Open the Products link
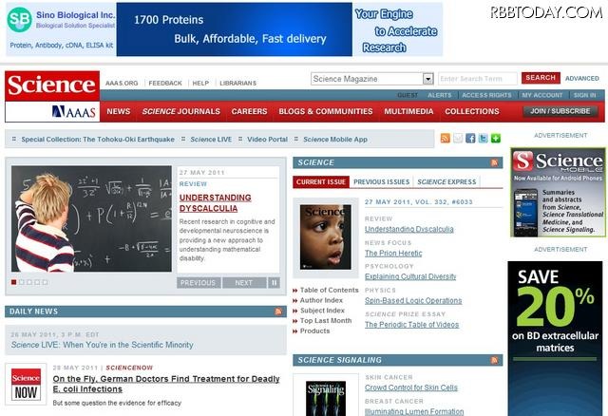The image size is (608, 416). tap(314, 331)
